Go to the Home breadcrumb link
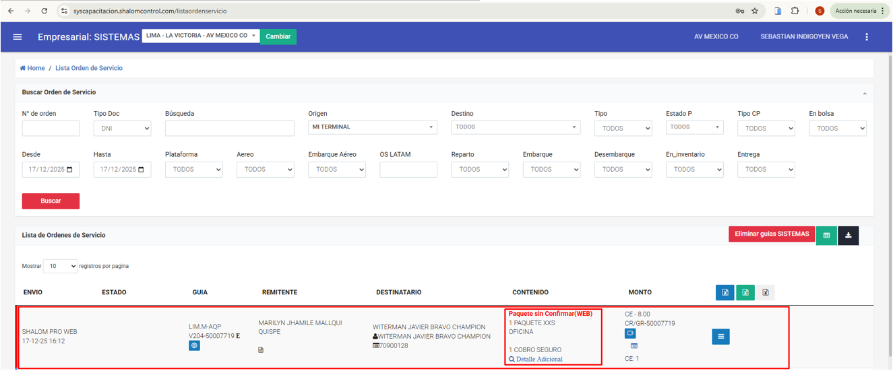 32,68
